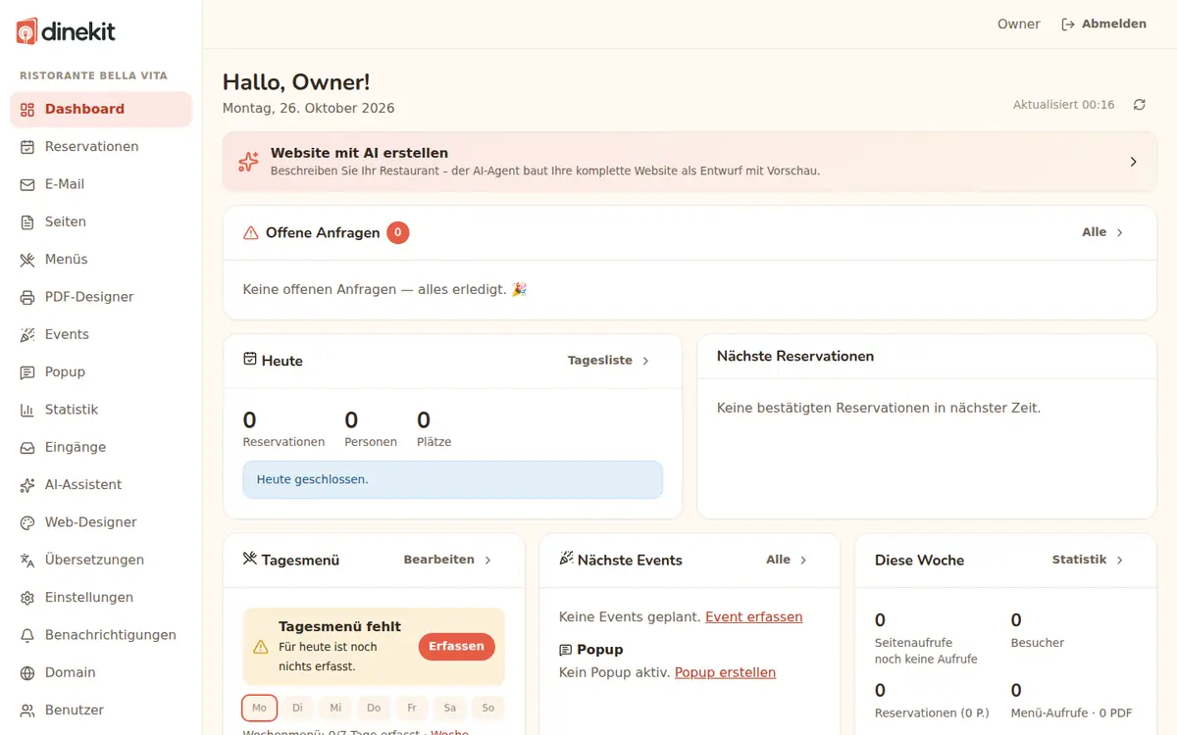Screen dimensions: 1177x735
Task: Click the AI-Assistent sparkle icon
Action: coord(27,485)
